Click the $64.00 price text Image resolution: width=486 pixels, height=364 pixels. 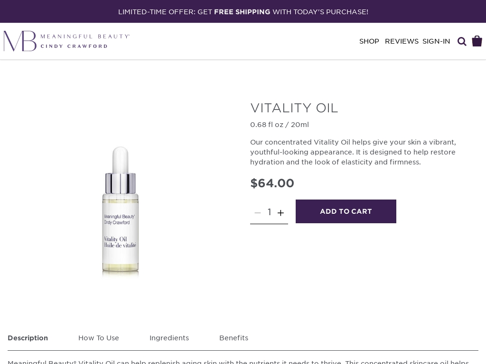[x=272, y=183]
